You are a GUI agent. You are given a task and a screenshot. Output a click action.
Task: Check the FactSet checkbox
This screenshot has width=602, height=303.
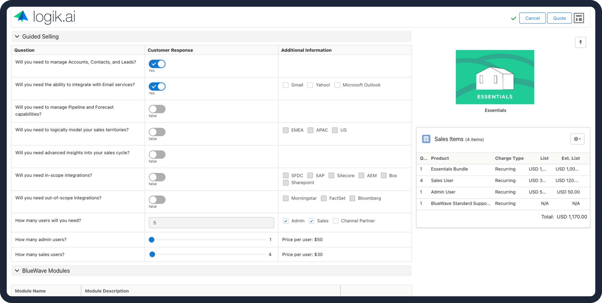click(x=324, y=198)
